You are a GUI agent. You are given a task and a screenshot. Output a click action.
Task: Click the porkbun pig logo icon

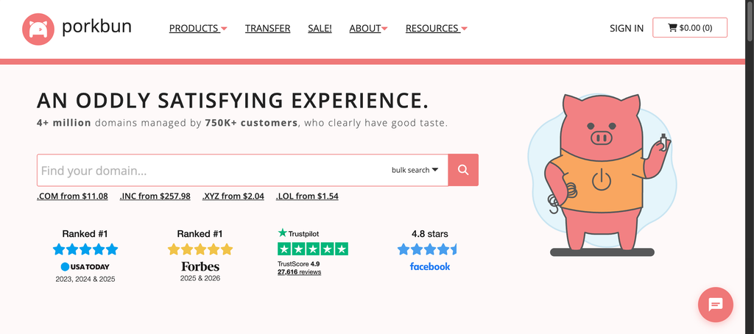coord(38,29)
